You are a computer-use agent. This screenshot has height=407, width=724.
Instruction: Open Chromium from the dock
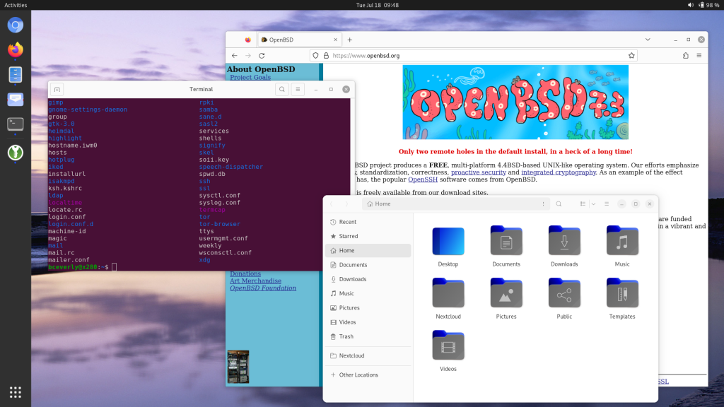[16, 25]
